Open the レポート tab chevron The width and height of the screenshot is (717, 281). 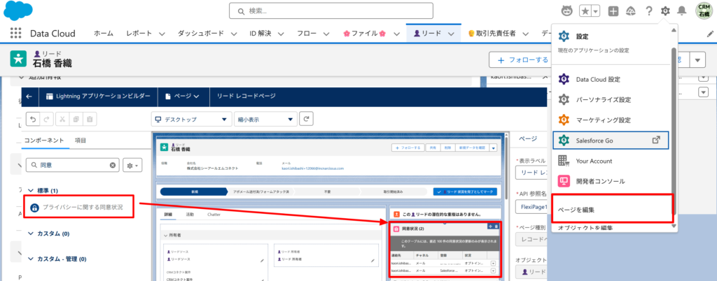[162, 34]
